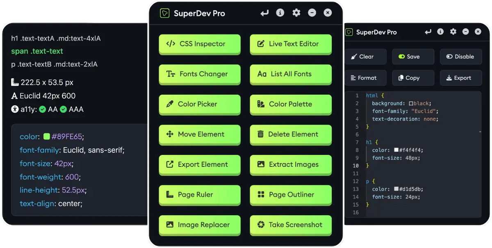Clear the CSS code editor

pos(365,57)
